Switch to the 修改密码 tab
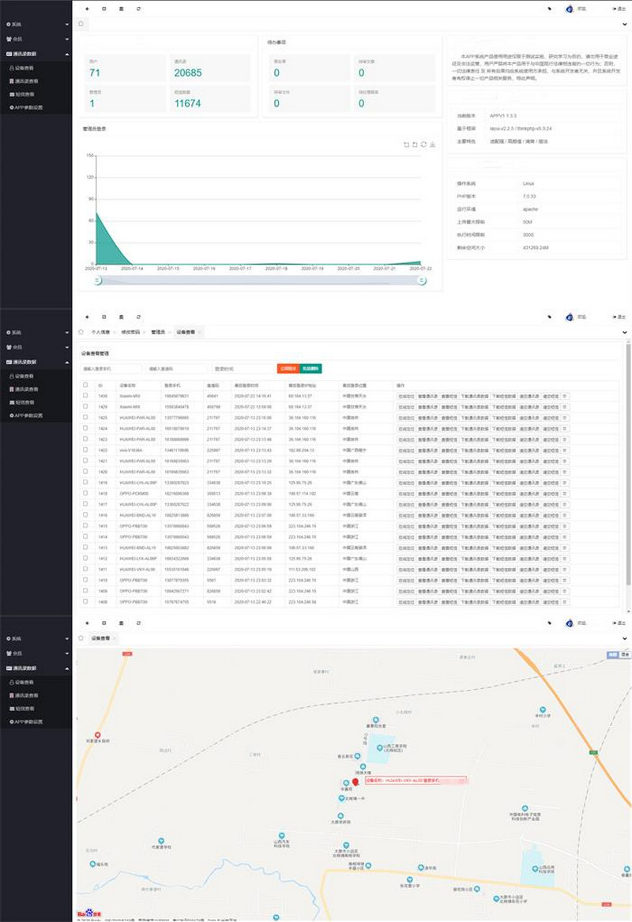Viewport: 632px width, 922px height. (130, 333)
